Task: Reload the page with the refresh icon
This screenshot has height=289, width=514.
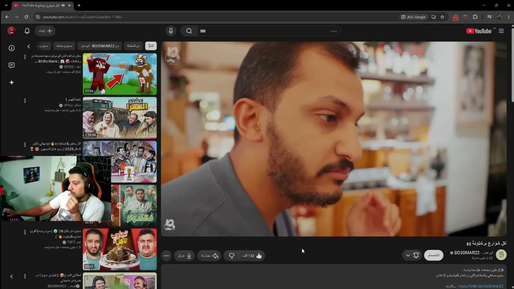Action: tap(26, 17)
